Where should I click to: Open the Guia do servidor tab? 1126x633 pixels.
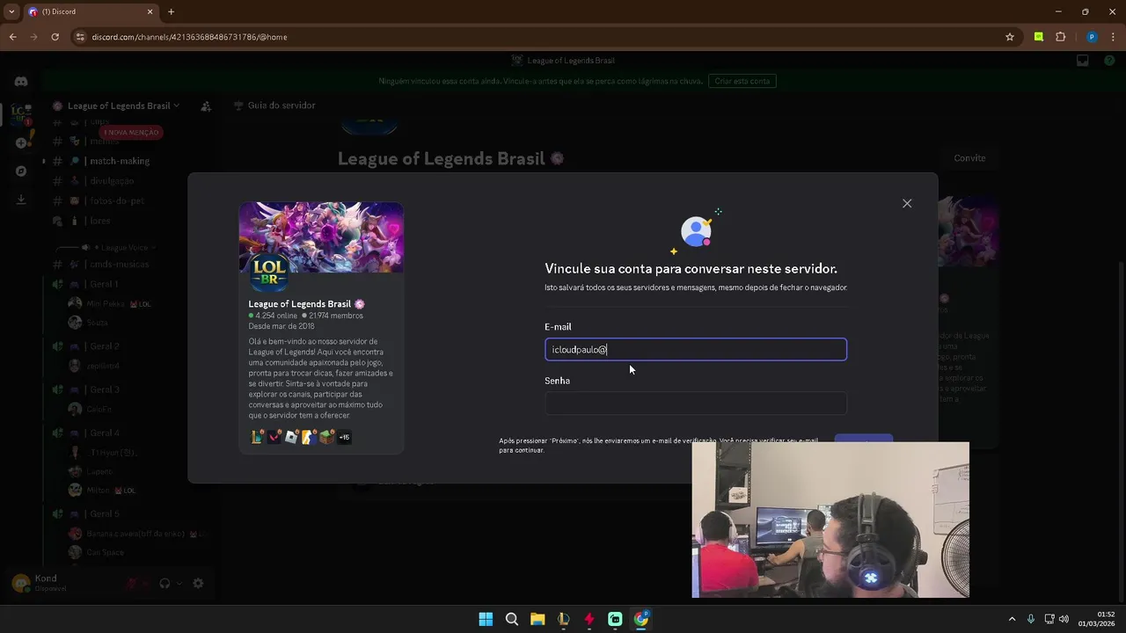pos(274,105)
